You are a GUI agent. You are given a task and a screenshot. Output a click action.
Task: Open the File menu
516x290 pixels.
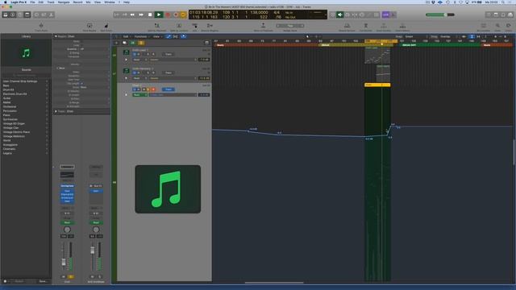tap(32, 2)
